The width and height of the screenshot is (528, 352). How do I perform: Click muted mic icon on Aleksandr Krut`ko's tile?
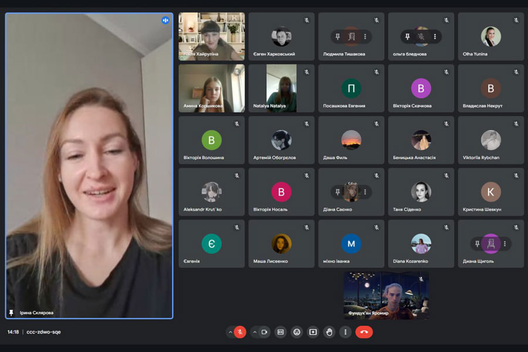[237, 175]
